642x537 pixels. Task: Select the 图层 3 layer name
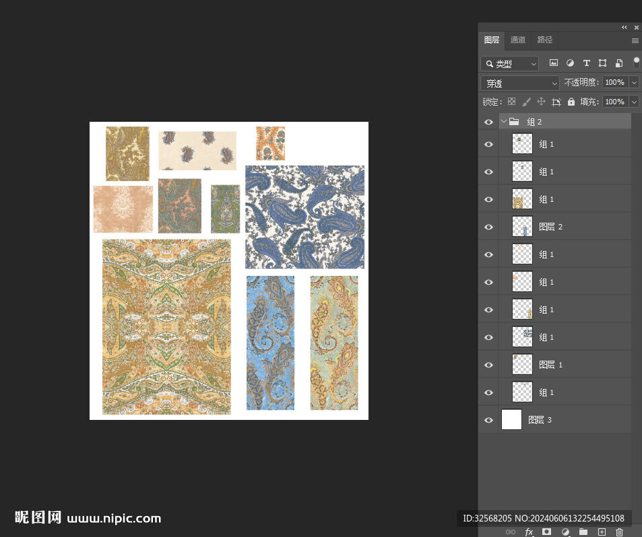tap(540, 420)
